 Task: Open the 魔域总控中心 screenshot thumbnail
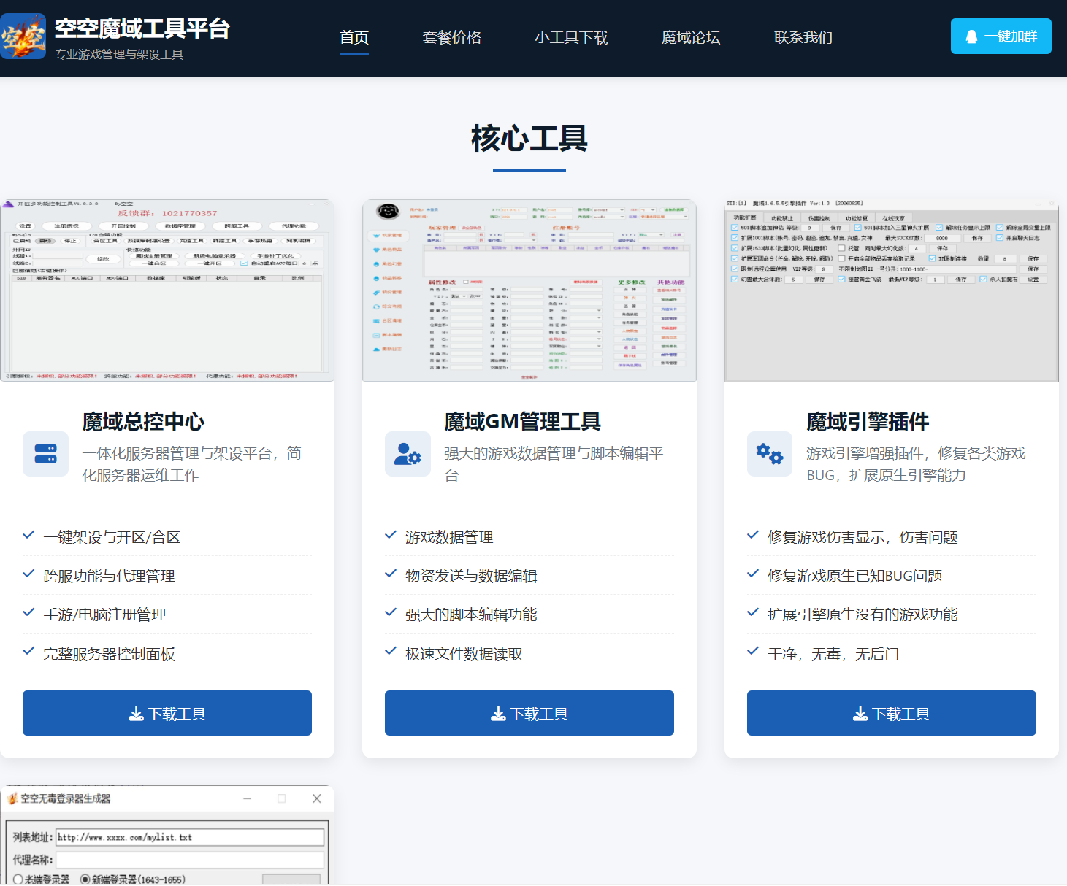coord(167,290)
